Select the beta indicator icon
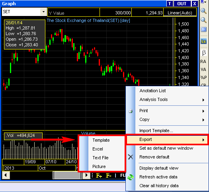The height and width of the screenshot is (192, 209). 204,53
